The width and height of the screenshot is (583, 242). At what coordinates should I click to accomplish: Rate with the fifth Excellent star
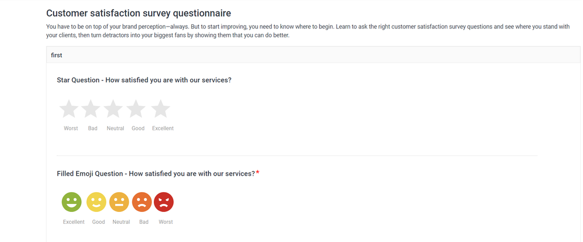point(161,109)
